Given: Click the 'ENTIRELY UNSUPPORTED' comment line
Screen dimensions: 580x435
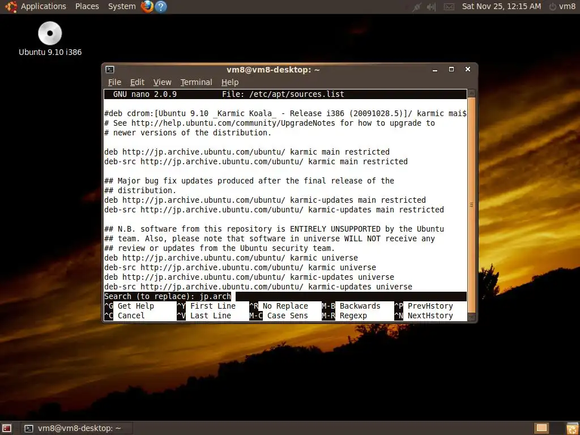Looking at the screenshot, I should click(x=274, y=229).
